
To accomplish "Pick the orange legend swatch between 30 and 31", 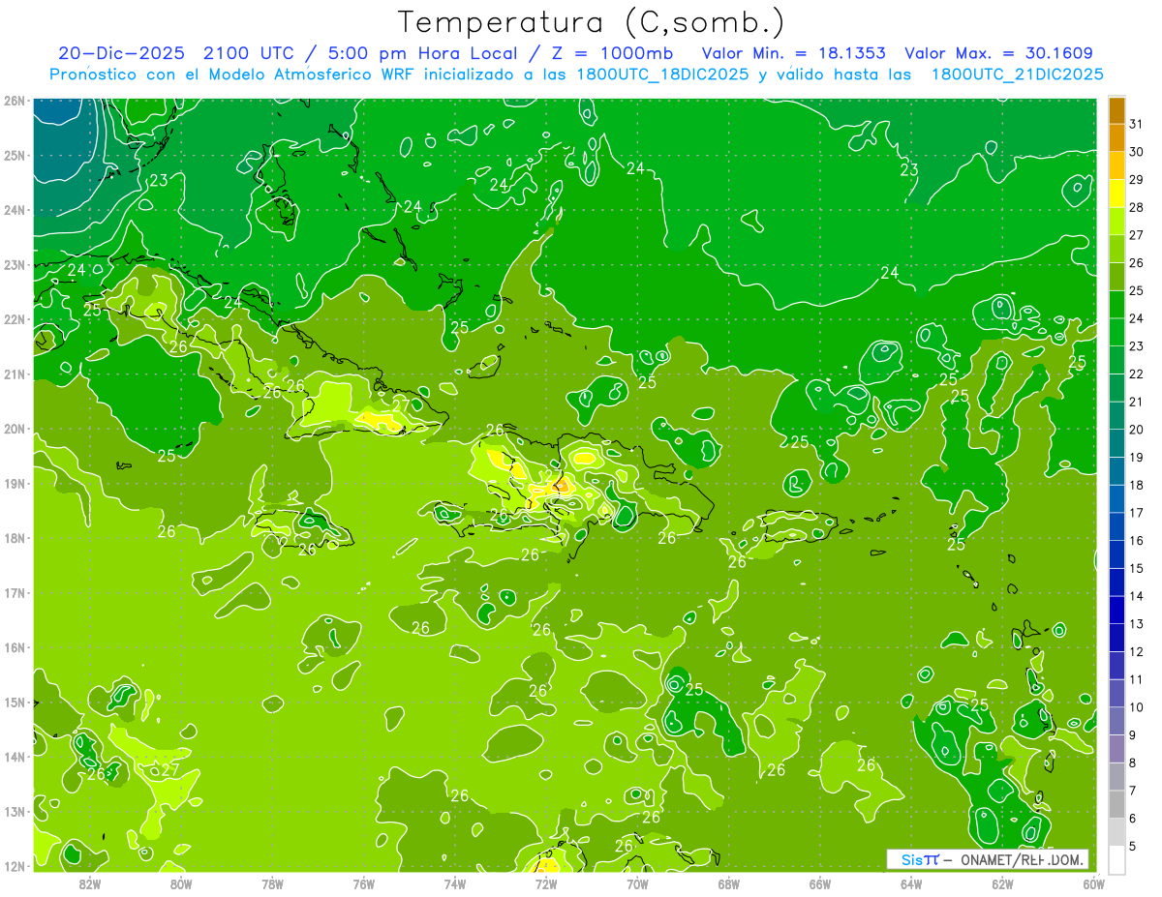I will click(1116, 137).
